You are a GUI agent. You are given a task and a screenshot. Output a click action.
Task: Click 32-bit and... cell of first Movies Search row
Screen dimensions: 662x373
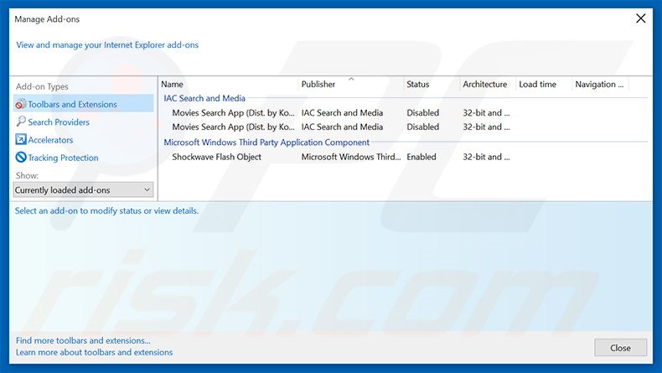486,113
